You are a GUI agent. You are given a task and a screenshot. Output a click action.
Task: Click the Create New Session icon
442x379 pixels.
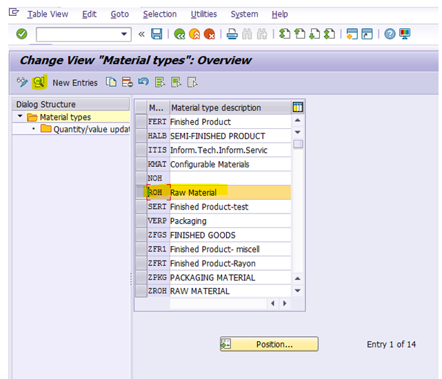[352, 34]
